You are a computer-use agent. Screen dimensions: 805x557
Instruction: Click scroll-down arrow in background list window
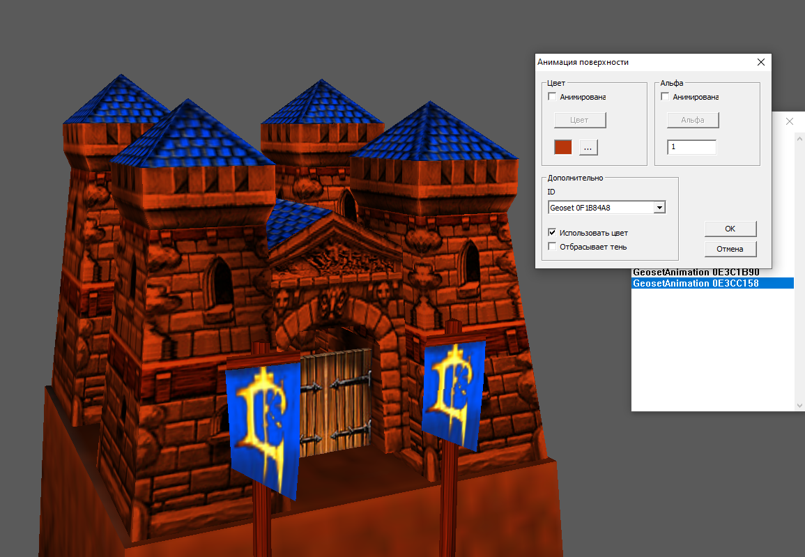click(799, 406)
